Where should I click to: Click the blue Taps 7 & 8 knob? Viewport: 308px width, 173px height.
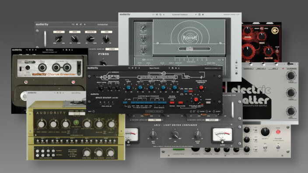click(175, 87)
